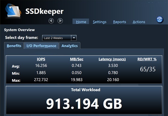Click the average latency value 3.530
This screenshot has width=168, height=116.
click(x=113, y=66)
